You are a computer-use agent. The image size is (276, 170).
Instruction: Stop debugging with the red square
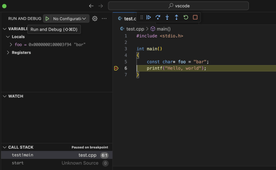(x=195, y=17)
